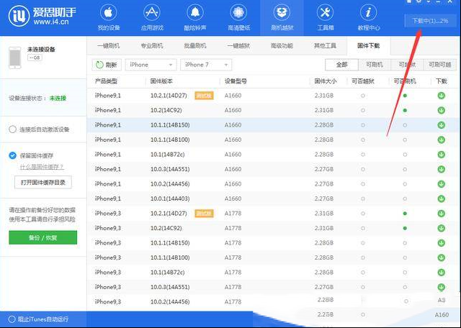This screenshot has height=328, width=461.
Task: Sort by 固件版本 column header
Action: 161,81
